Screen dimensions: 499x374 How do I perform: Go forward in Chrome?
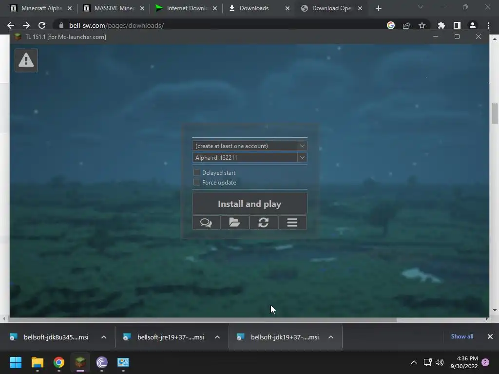[x=26, y=25]
